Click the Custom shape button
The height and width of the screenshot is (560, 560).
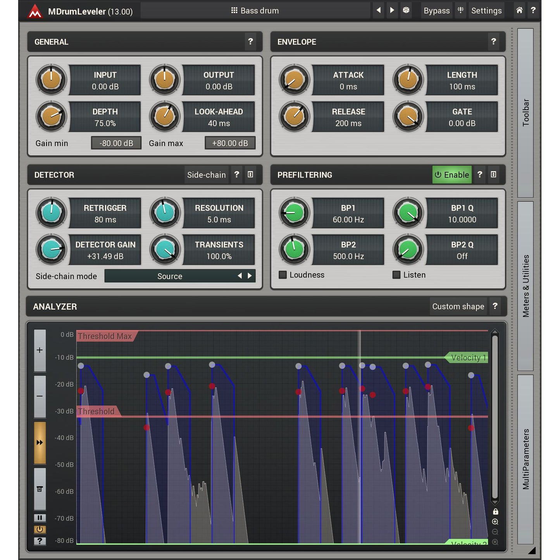[x=458, y=306]
